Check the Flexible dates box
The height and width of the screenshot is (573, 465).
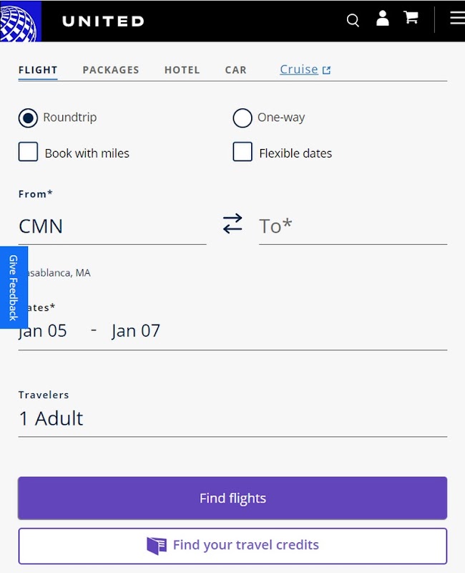[x=243, y=152]
